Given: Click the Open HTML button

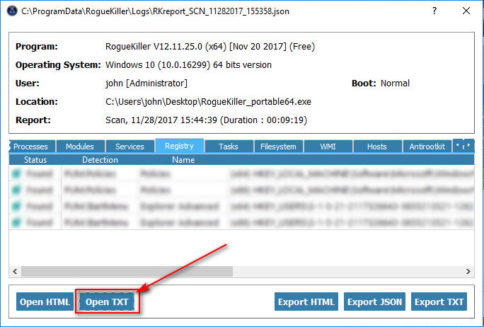Looking at the screenshot, I should pyautogui.click(x=45, y=302).
